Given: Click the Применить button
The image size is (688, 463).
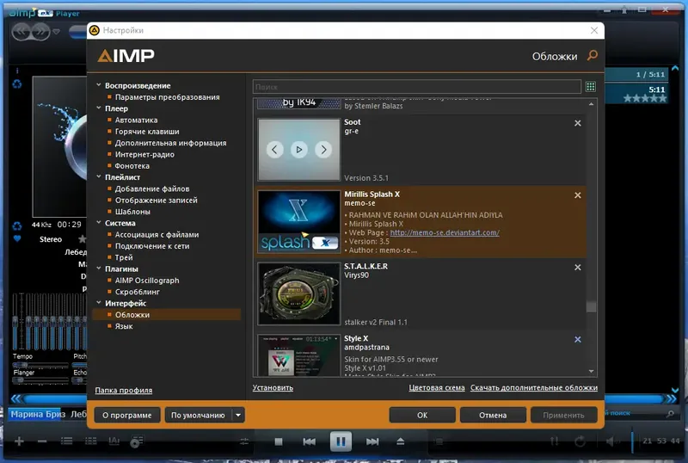Looking at the screenshot, I should (x=563, y=415).
